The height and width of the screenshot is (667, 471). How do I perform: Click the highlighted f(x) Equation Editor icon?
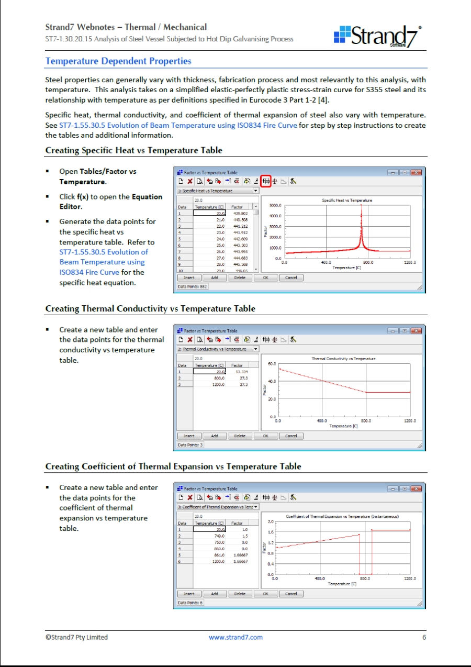[266, 181]
